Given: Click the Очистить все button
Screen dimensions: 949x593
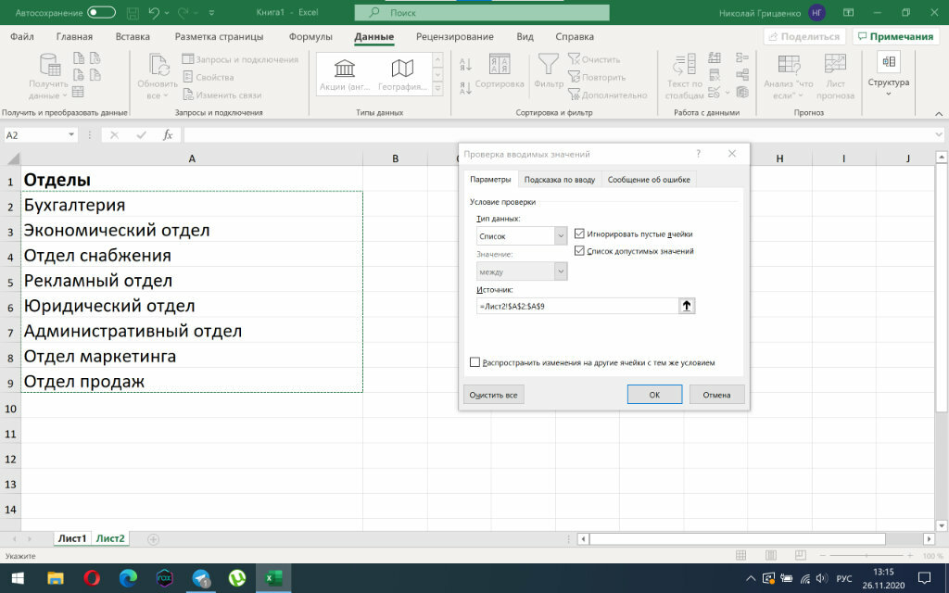Looking at the screenshot, I should pyautogui.click(x=493, y=395).
